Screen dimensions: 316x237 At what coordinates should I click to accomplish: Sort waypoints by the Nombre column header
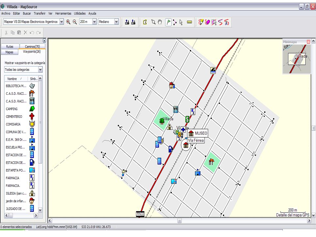click(16, 79)
